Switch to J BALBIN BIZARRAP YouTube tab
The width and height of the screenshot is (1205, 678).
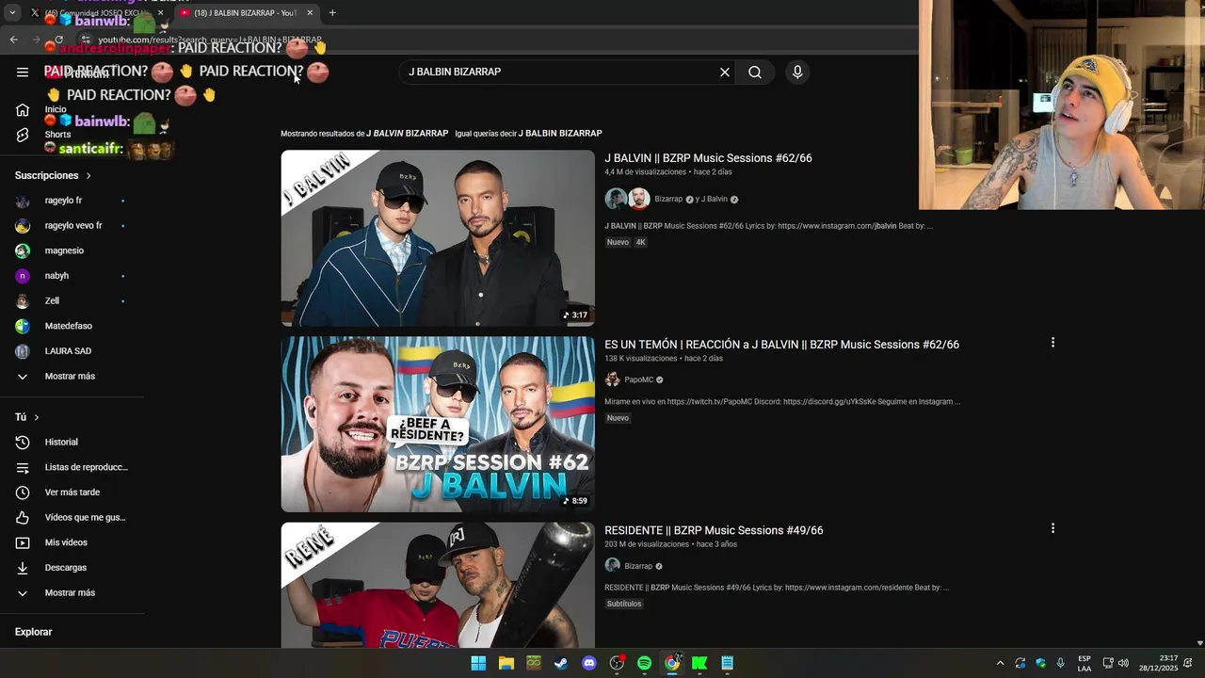(245, 13)
